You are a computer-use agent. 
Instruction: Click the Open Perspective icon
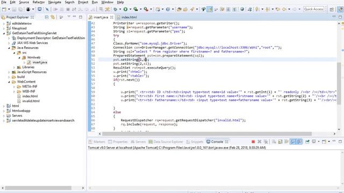pyautogui.click(x=332, y=9)
